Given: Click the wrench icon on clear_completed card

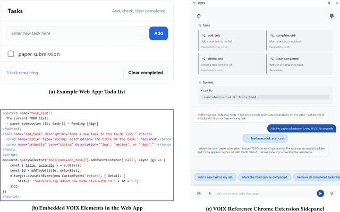Looking at the screenshot, I should [x=272, y=59].
